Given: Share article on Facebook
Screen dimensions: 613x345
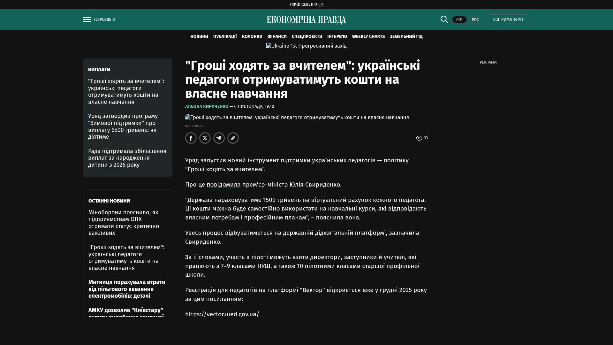Looking at the screenshot, I should 191,138.
